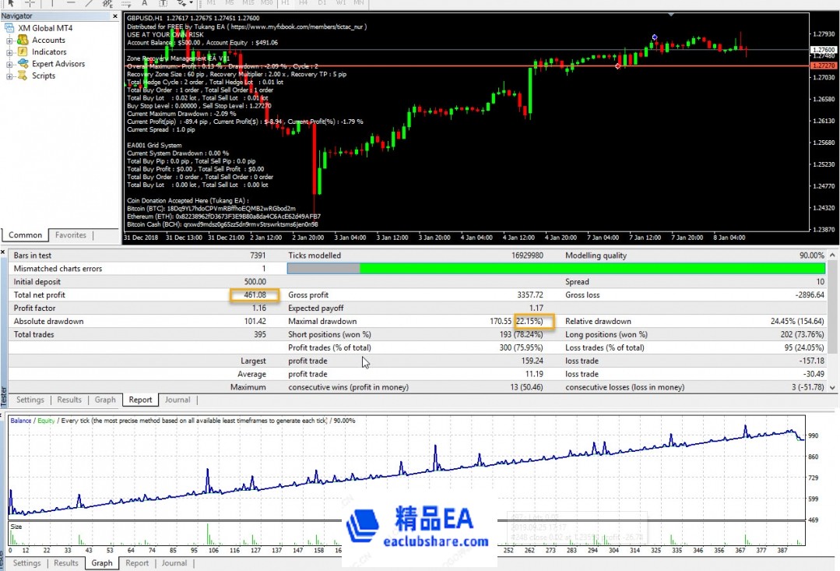The width and height of the screenshot is (840, 571).
Task: Expand the Accounts tree node
Action: [x=10, y=41]
